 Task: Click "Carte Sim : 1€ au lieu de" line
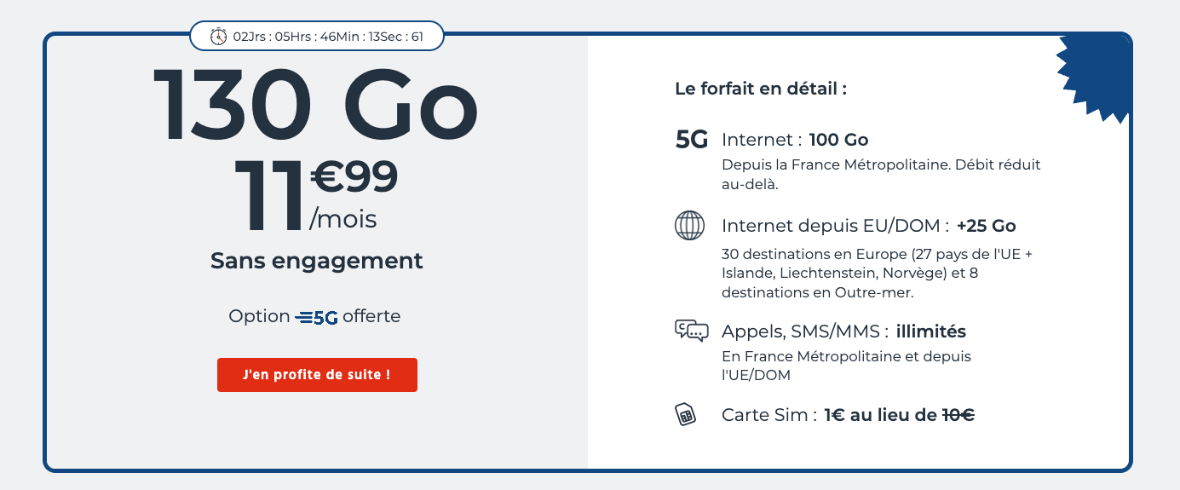pos(829,415)
